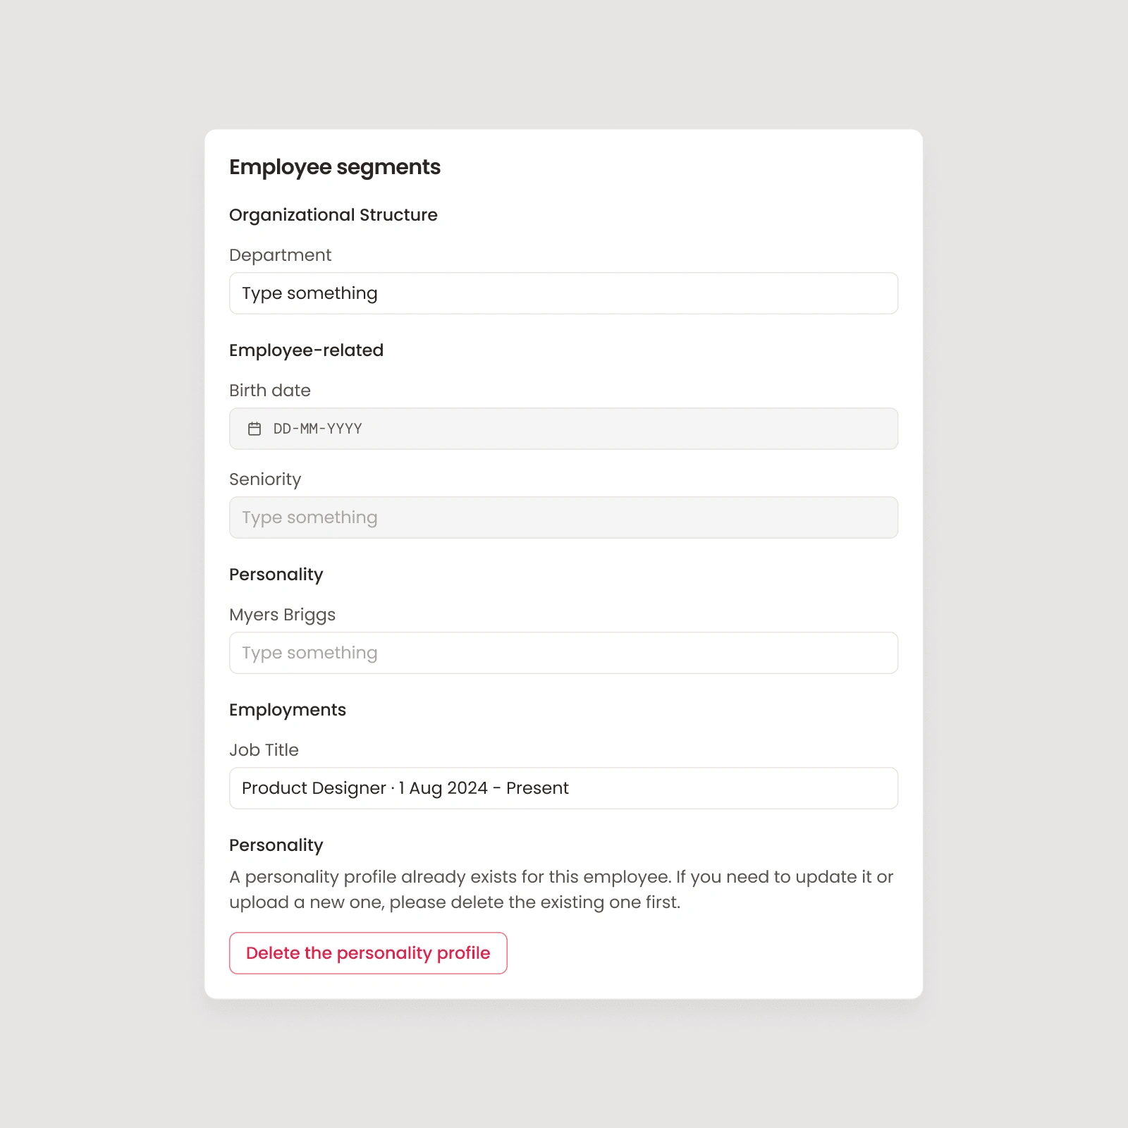Click empty area of Birth date input
This screenshot has width=1128, height=1128.
tap(627, 429)
